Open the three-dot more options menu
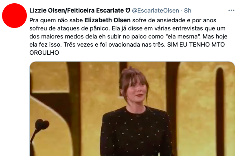Screen dimensions: 241x156 click(x=231, y=11)
